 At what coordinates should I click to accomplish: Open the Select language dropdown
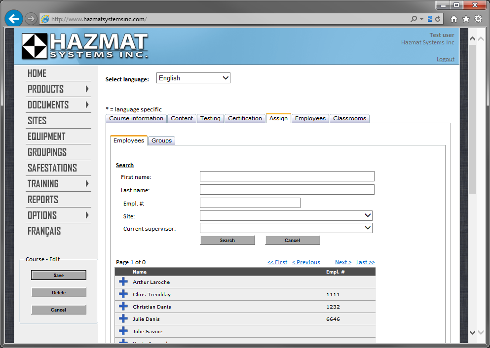(x=193, y=78)
